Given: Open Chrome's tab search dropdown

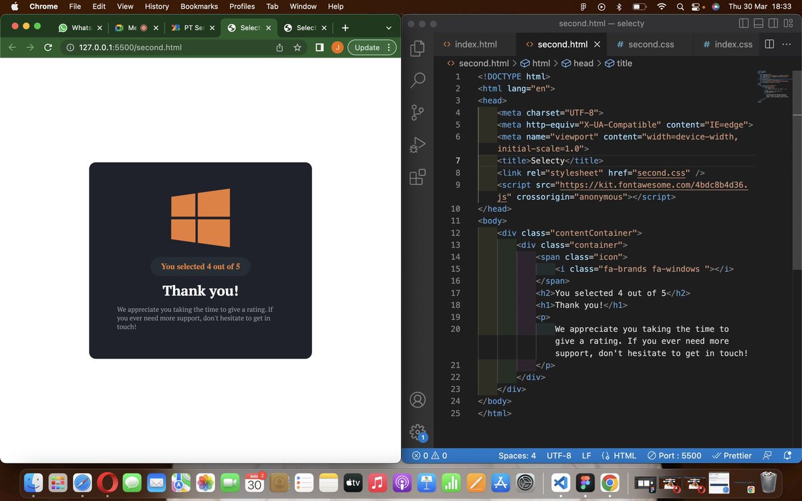Looking at the screenshot, I should coord(389,27).
